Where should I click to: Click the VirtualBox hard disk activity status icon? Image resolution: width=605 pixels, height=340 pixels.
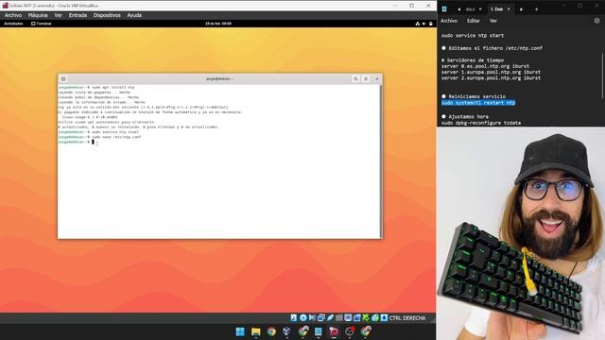(x=294, y=317)
